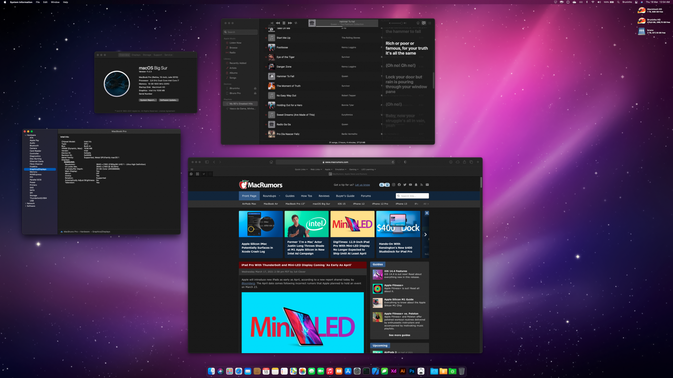Open the Emulation favorites dropdown
Image resolution: width=673 pixels, height=378 pixels.
point(341,169)
